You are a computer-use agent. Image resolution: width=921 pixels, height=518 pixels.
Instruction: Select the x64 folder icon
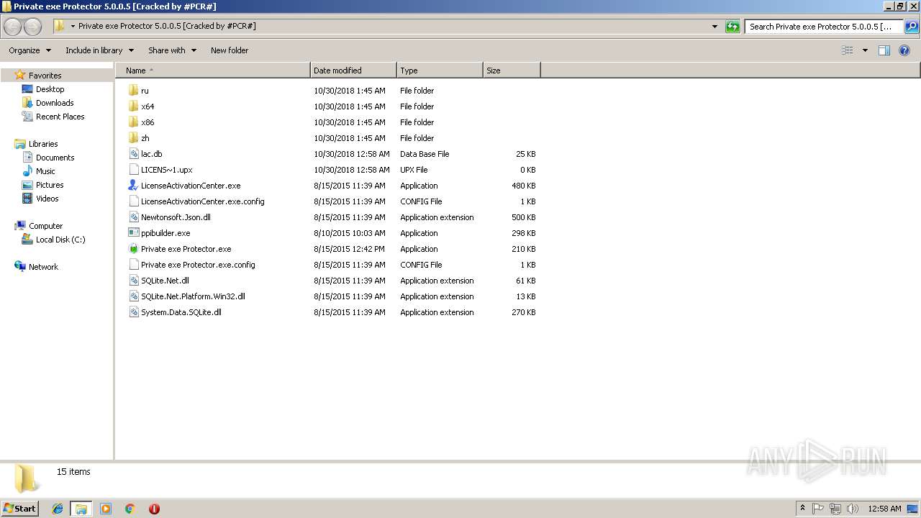[x=133, y=106]
